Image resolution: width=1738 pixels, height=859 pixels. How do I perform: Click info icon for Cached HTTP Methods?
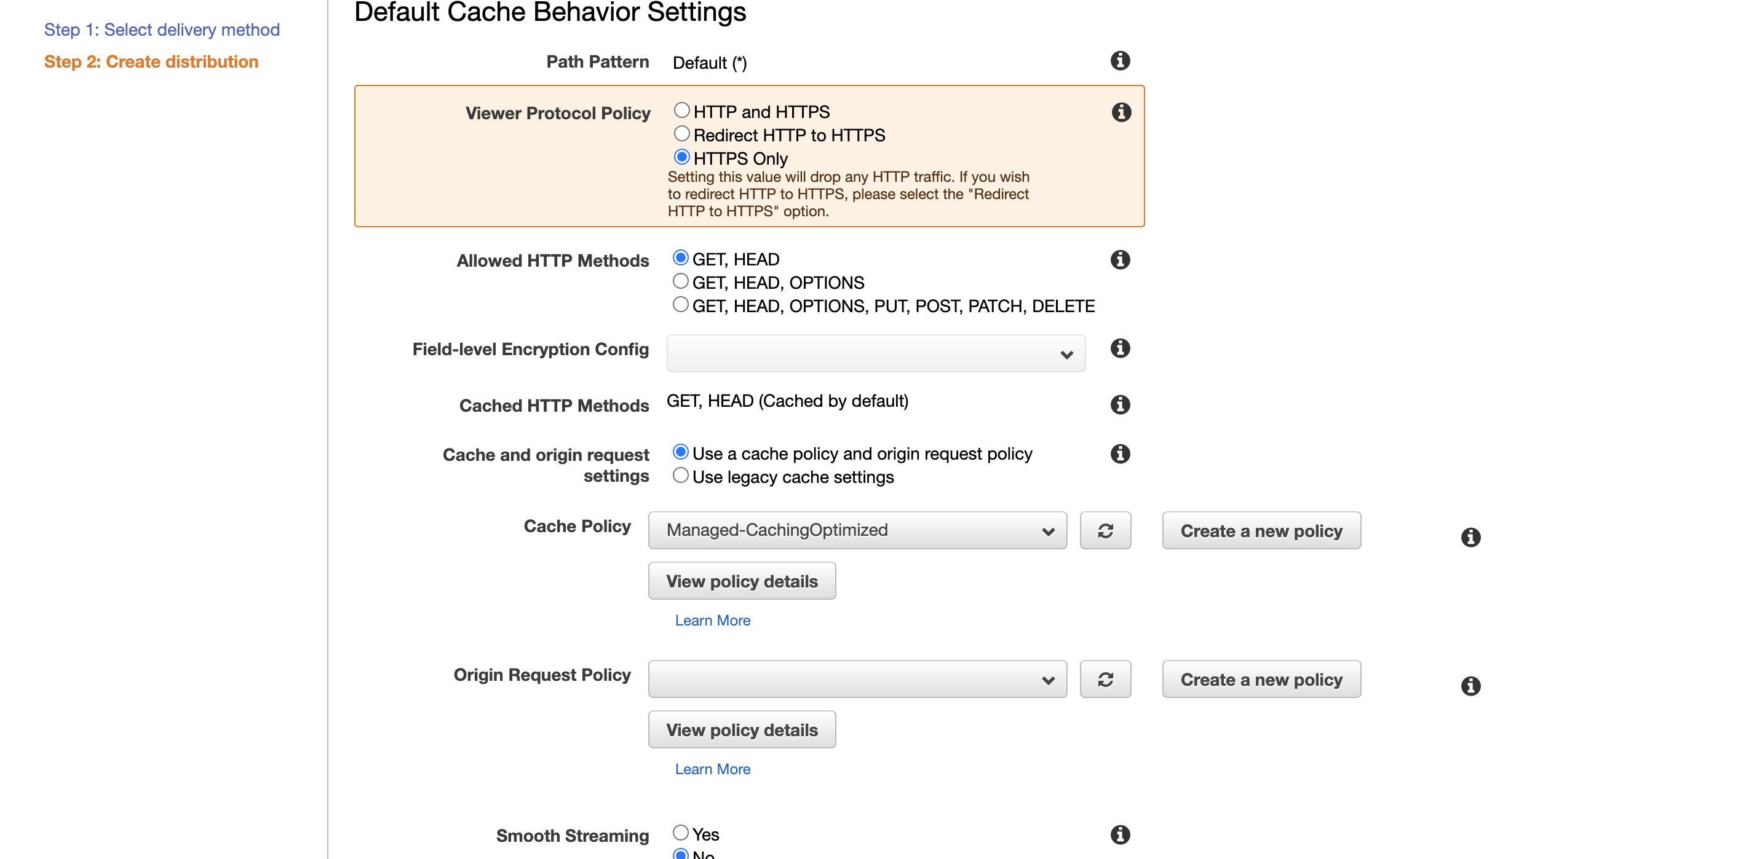[1120, 404]
